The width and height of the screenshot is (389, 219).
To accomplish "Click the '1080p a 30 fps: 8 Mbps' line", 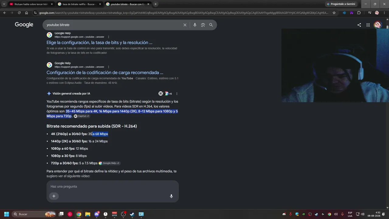I will tap(69, 156).
